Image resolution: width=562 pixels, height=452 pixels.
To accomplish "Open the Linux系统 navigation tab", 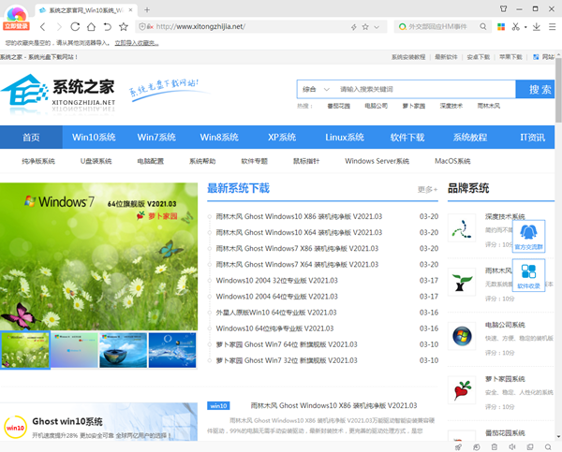I will click(x=345, y=138).
